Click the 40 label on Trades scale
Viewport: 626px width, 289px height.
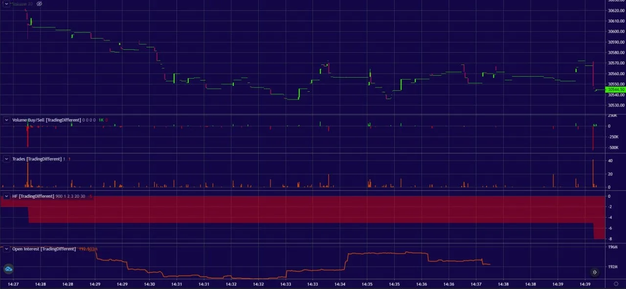click(x=610, y=161)
